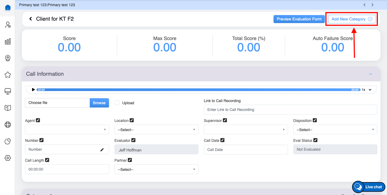Expand the Disposition select menu
This screenshot has height=195, width=387.
(335, 130)
